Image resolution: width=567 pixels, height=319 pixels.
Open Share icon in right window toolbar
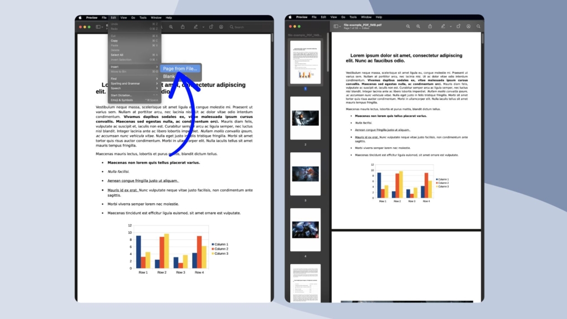pyautogui.click(x=430, y=26)
